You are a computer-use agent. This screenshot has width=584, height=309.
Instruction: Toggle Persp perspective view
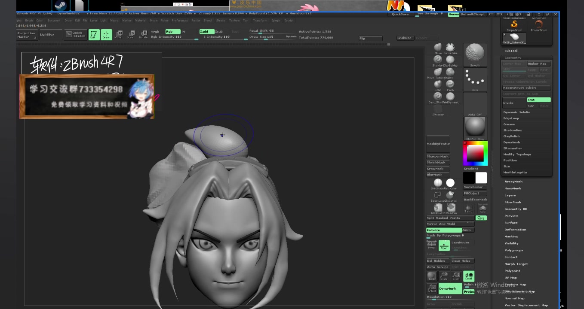click(x=431, y=246)
